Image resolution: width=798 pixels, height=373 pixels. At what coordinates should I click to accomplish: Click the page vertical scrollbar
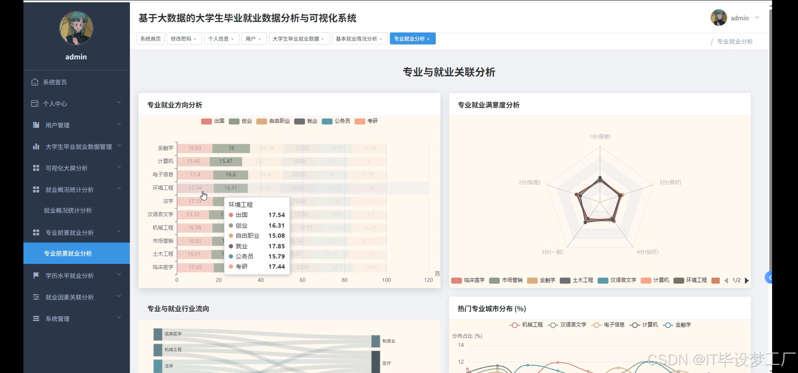[x=770, y=188]
